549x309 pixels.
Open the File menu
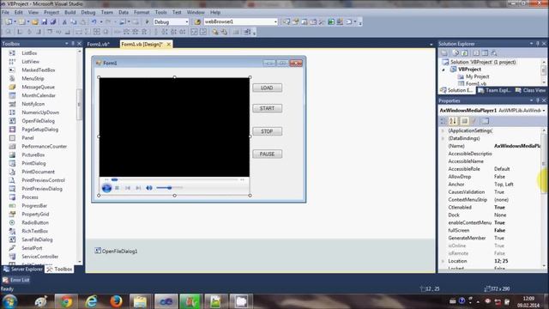coord(6,12)
